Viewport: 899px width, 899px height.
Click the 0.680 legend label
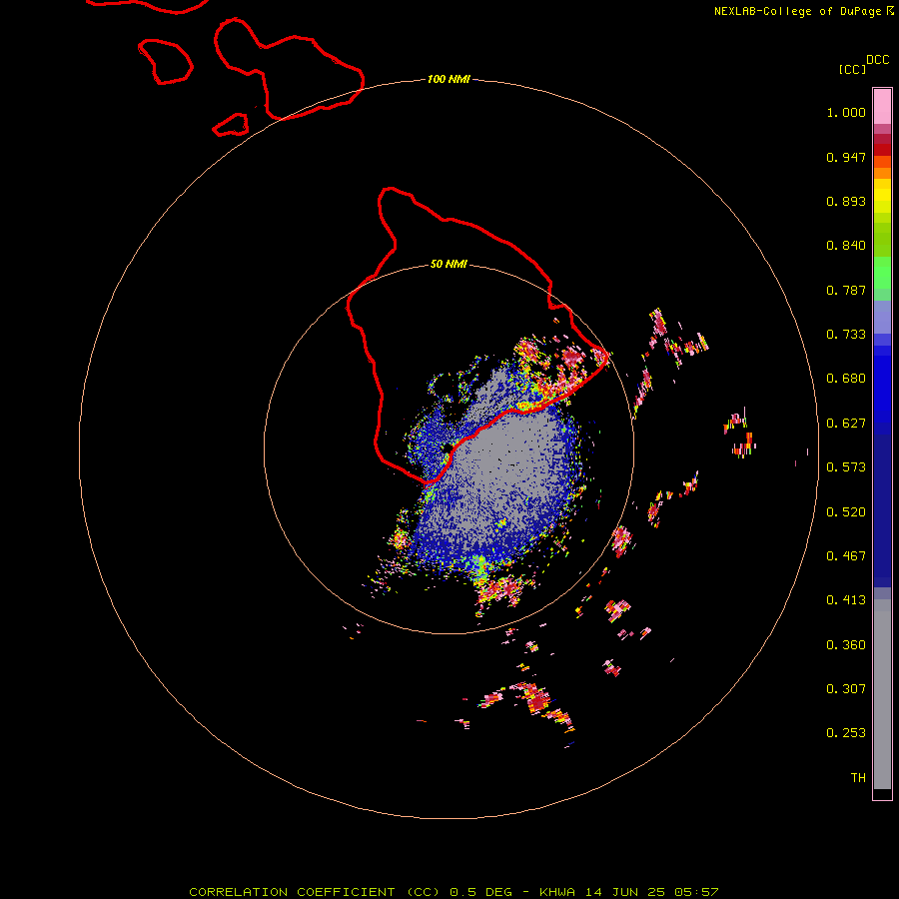coord(846,379)
